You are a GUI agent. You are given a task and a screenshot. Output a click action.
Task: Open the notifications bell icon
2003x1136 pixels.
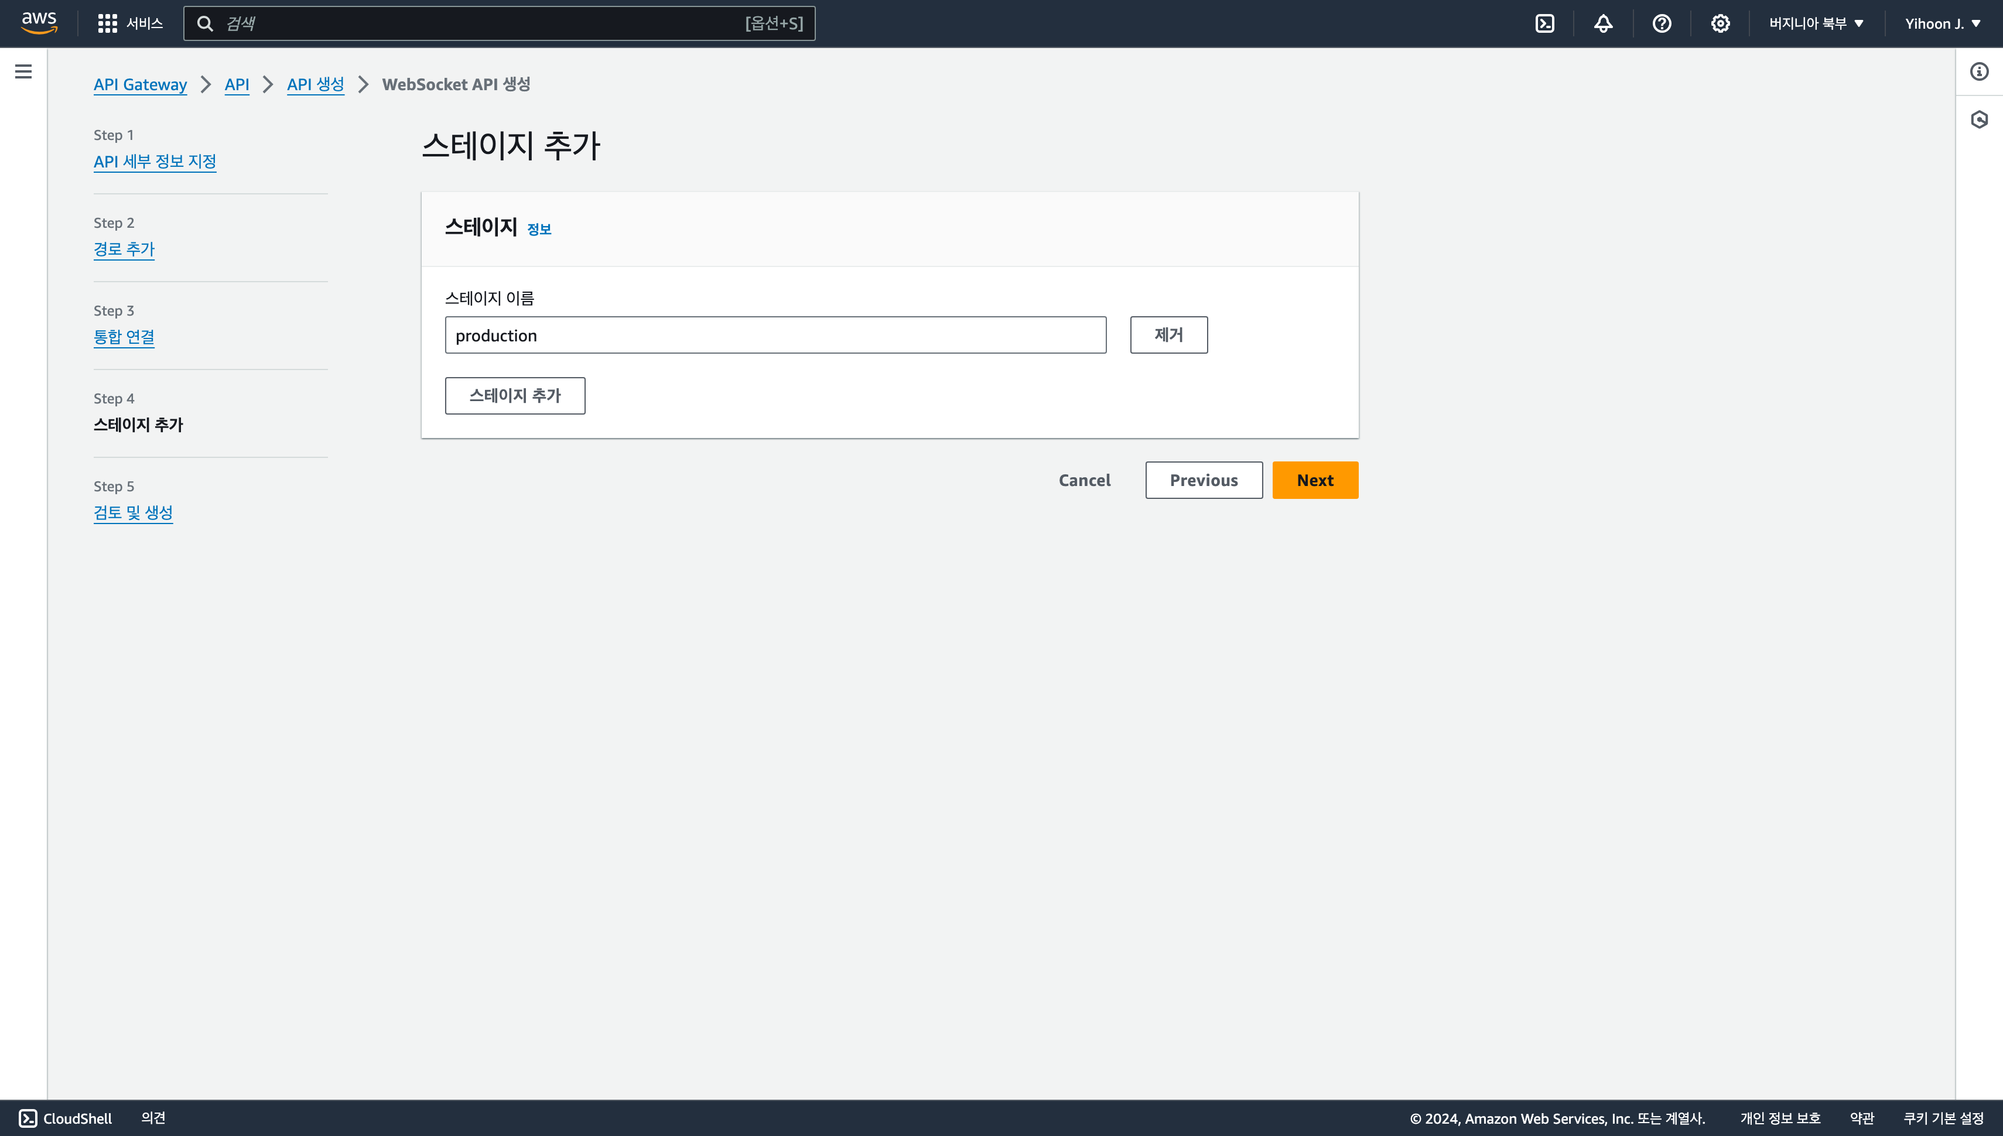click(1603, 23)
